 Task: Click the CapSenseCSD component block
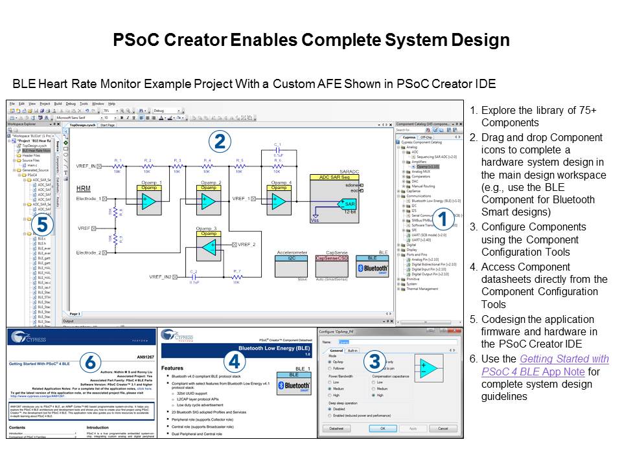pyautogui.click(x=332, y=258)
